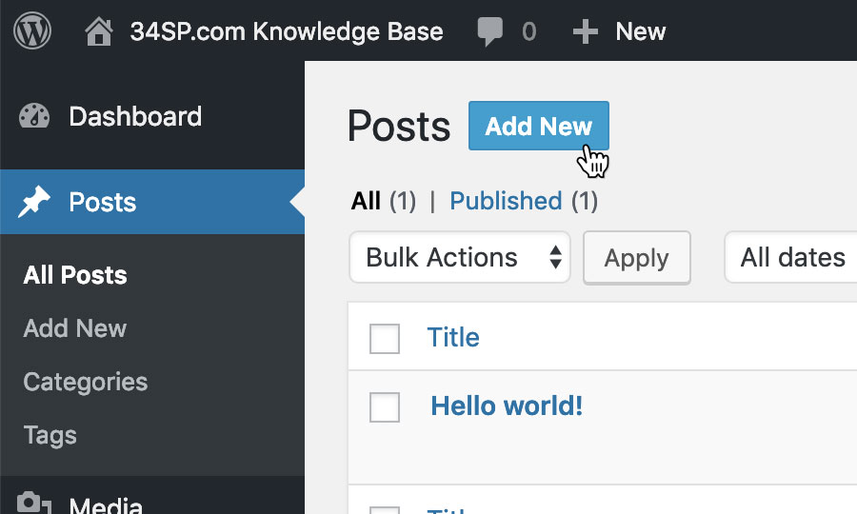
Task: Expand the All dates filter dropdown
Action: [790, 257]
